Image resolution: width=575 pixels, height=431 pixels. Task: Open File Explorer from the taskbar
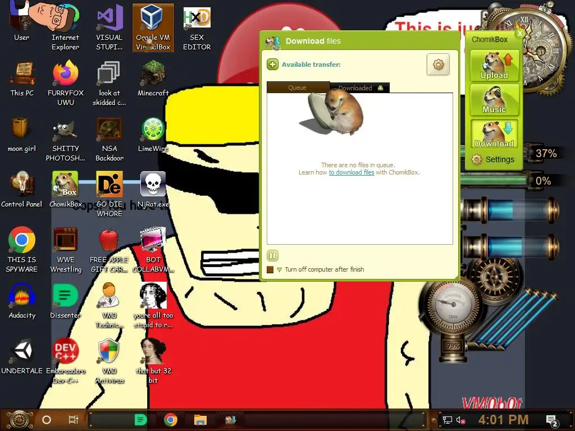200,420
